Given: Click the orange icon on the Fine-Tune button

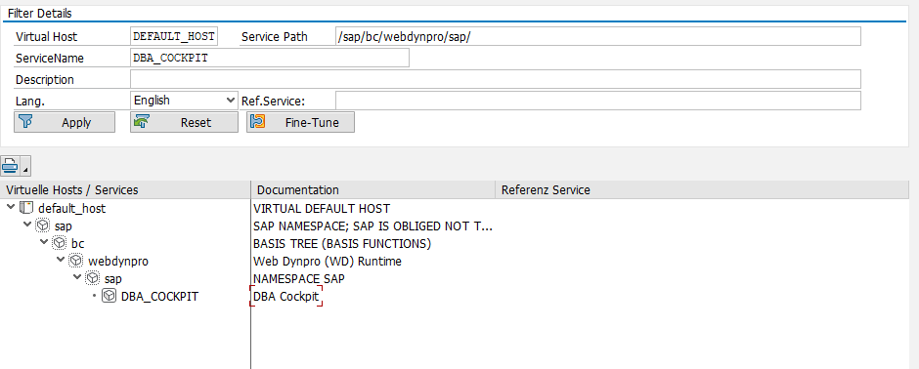Looking at the screenshot, I should (258, 122).
